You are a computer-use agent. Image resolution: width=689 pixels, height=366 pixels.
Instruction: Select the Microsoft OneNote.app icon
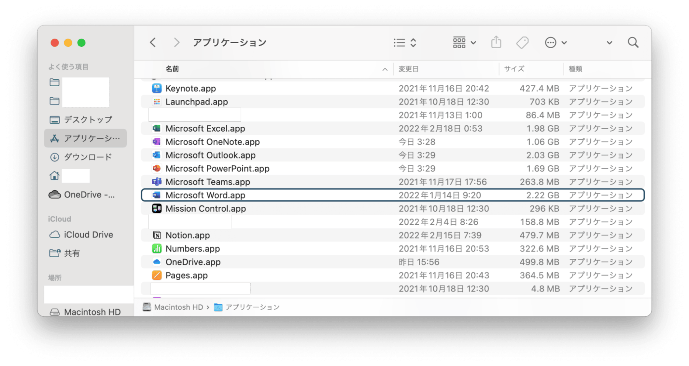click(x=157, y=142)
